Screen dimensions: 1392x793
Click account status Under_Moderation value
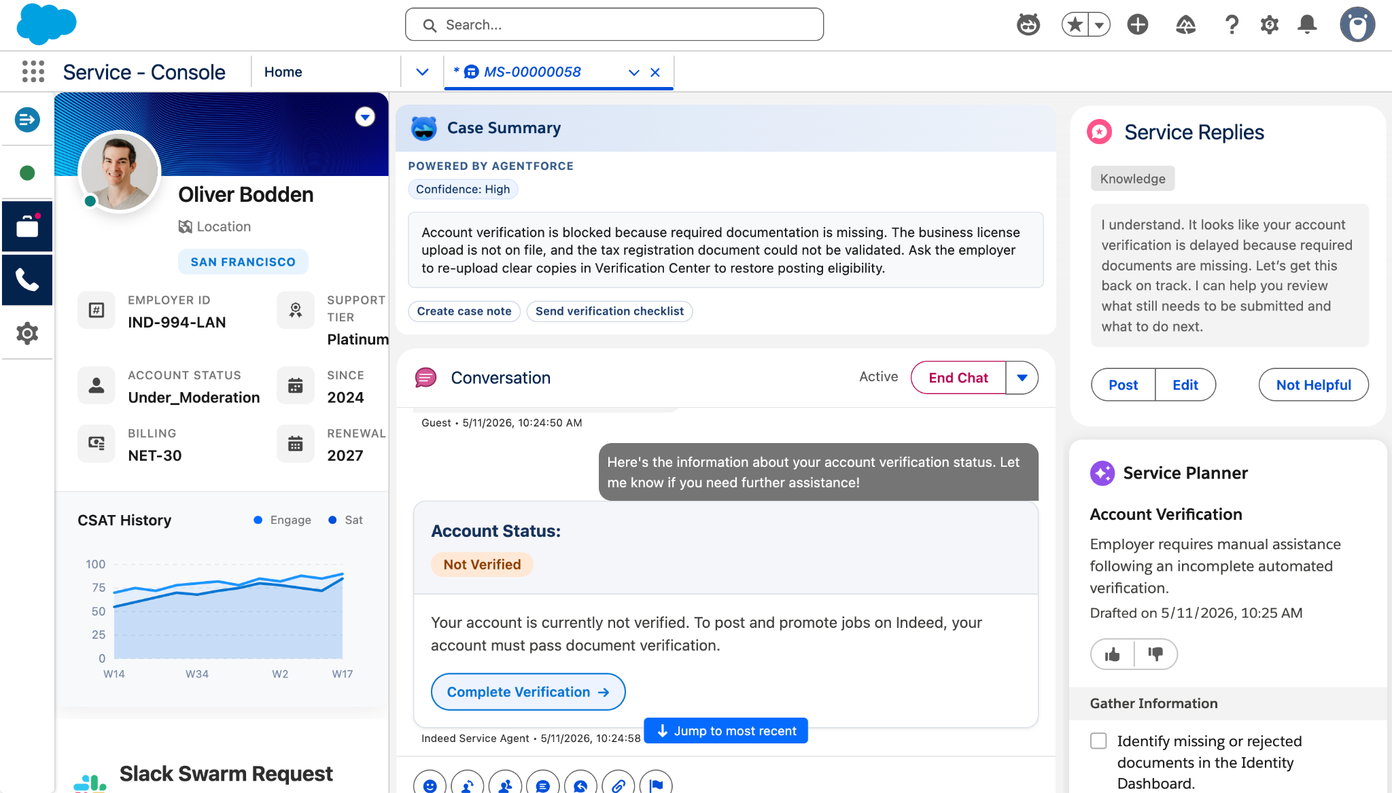pos(194,398)
